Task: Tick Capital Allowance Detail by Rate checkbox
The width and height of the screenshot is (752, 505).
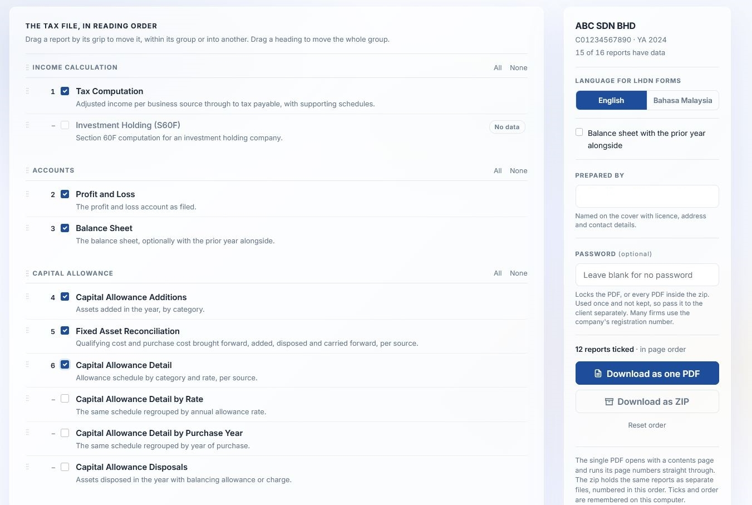Action: tap(65, 399)
